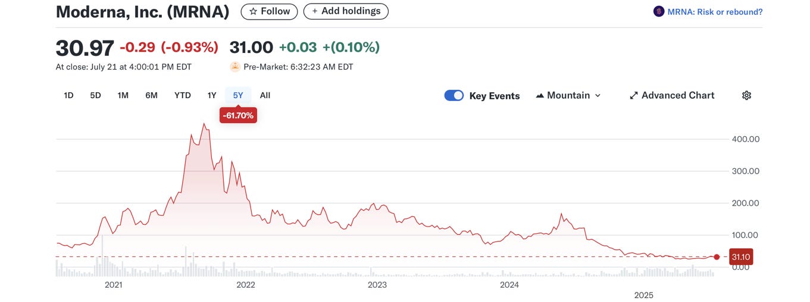810x302 pixels.
Task: Click the -0.29 (-0.93%) change text
Action: click(x=169, y=48)
